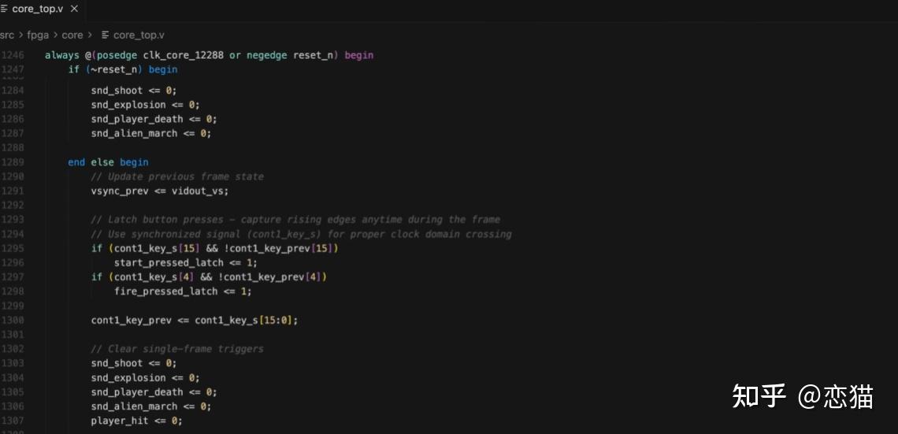Click the comment 'Update previous frame state'
Viewport: 898px width, 434px height.
(177, 176)
